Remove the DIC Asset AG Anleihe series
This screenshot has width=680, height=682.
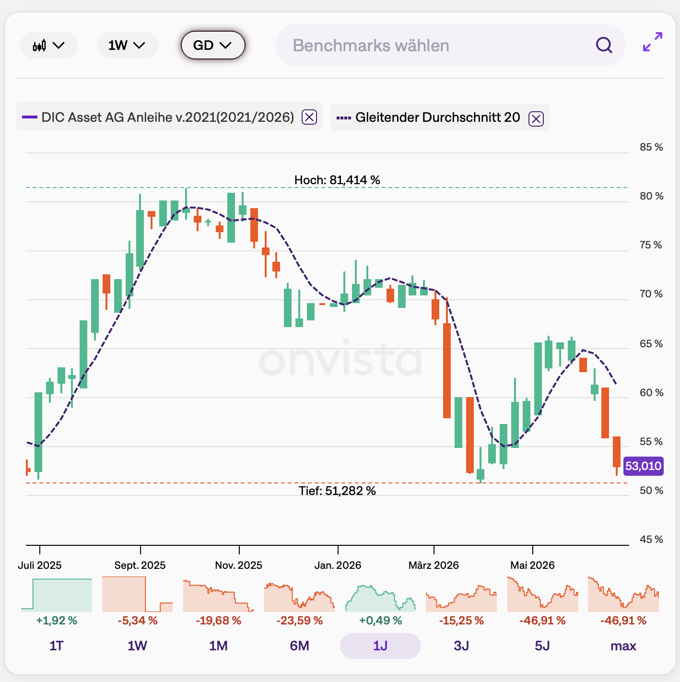(x=309, y=117)
